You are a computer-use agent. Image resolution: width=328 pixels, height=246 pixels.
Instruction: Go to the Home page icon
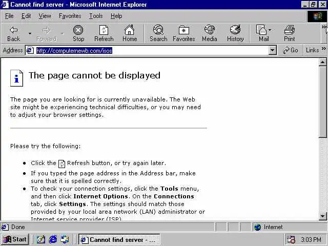[130, 33]
